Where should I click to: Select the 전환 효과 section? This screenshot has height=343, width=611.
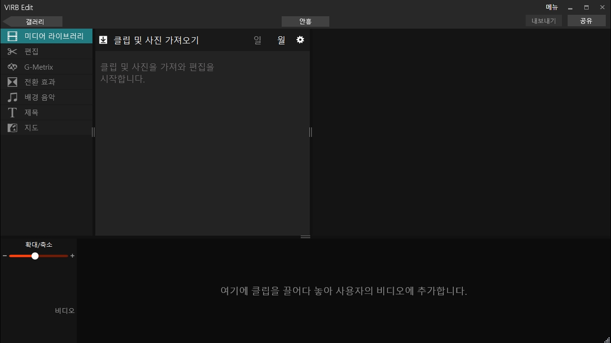[46, 82]
